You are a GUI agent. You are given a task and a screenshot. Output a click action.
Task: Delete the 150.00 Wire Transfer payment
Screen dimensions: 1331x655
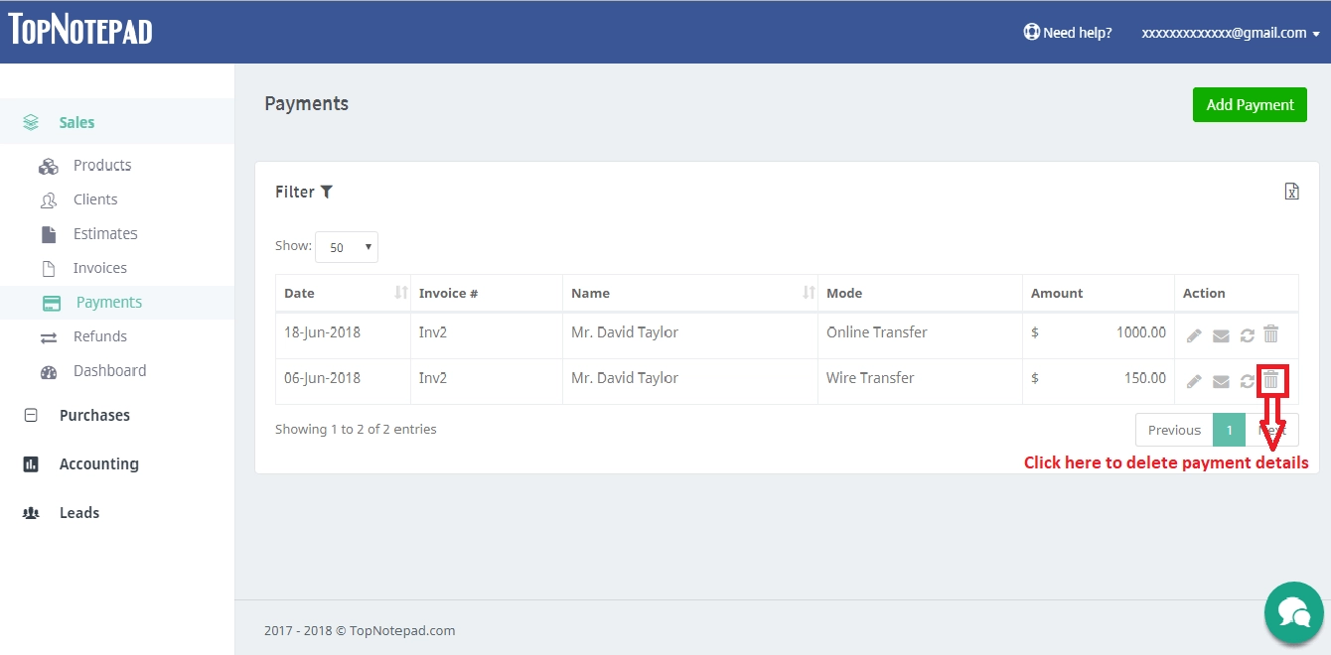tap(1270, 379)
